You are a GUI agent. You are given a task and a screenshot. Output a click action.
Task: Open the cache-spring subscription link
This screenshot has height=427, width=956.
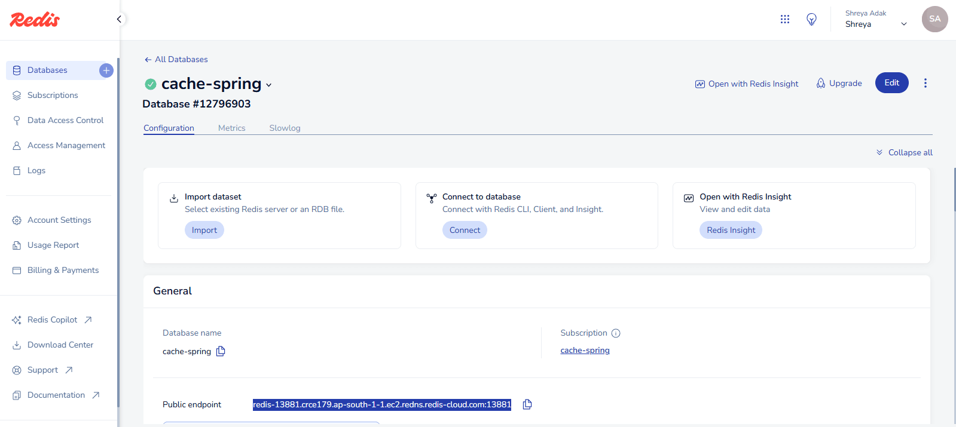click(585, 351)
